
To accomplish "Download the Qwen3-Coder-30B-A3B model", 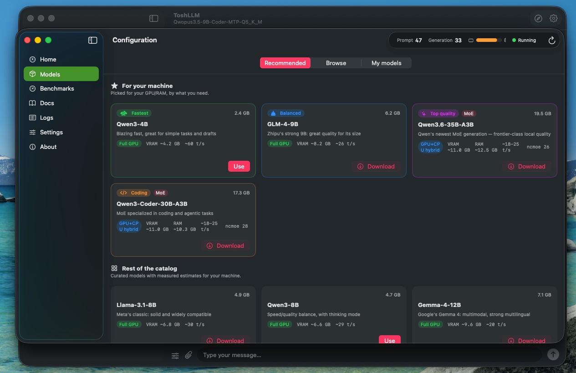I will tap(225, 245).
